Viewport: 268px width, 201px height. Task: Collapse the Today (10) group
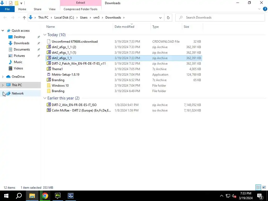pyautogui.click(x=45, y=35)
